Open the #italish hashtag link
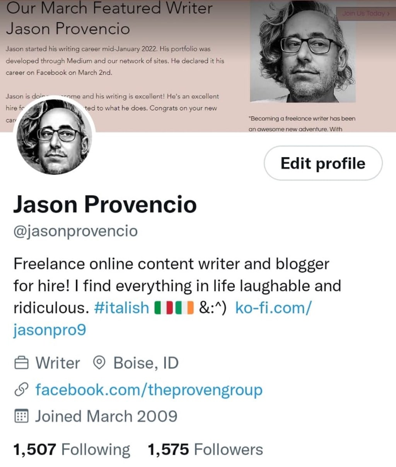Screen dimensions: 396x467 121,308
